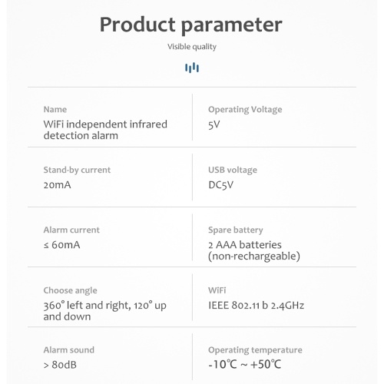Select the ≤ 60mA value
Viewport: 384px width, 384px height.
(x=61, y=245)
